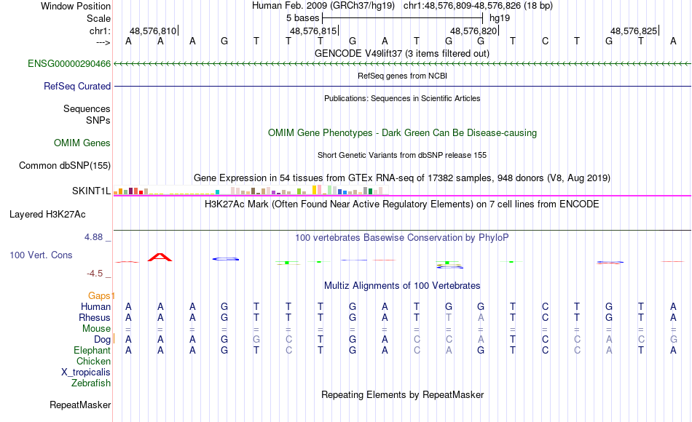This screenshot has width=692, height=422.
Task: Click the magenta SKINT1L gene line
Action: 402,196
